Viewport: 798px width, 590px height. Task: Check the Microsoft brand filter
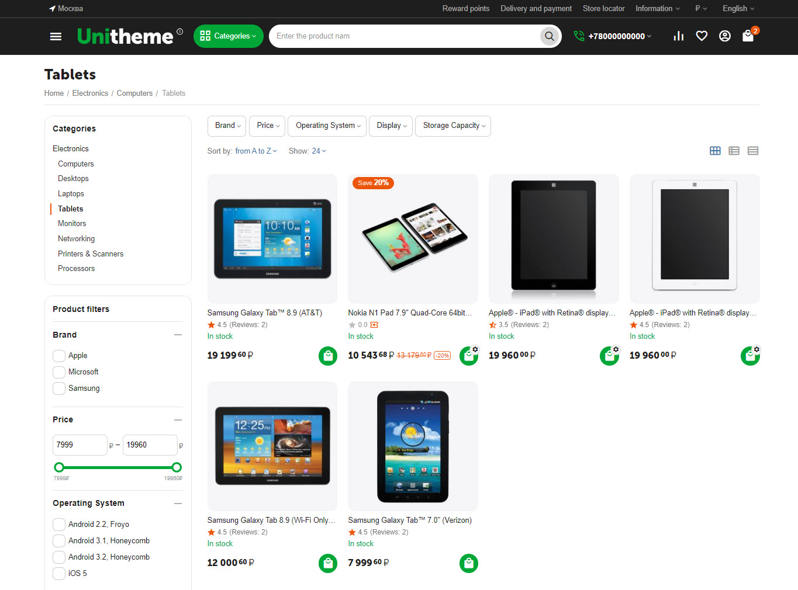click(x=59, y=372)
